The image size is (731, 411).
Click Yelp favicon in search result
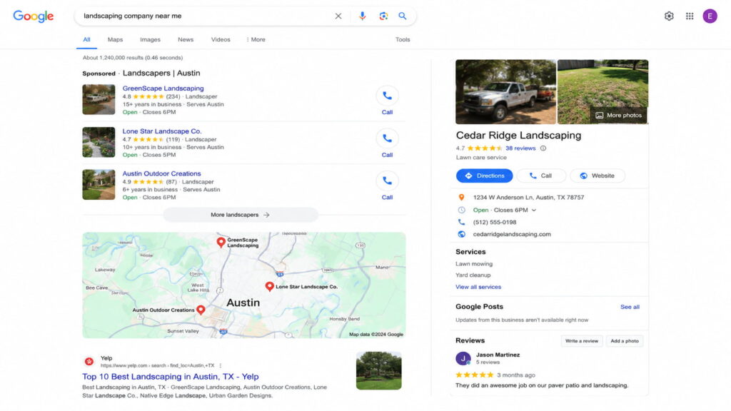pyautogui.click(x=89, y=361)
